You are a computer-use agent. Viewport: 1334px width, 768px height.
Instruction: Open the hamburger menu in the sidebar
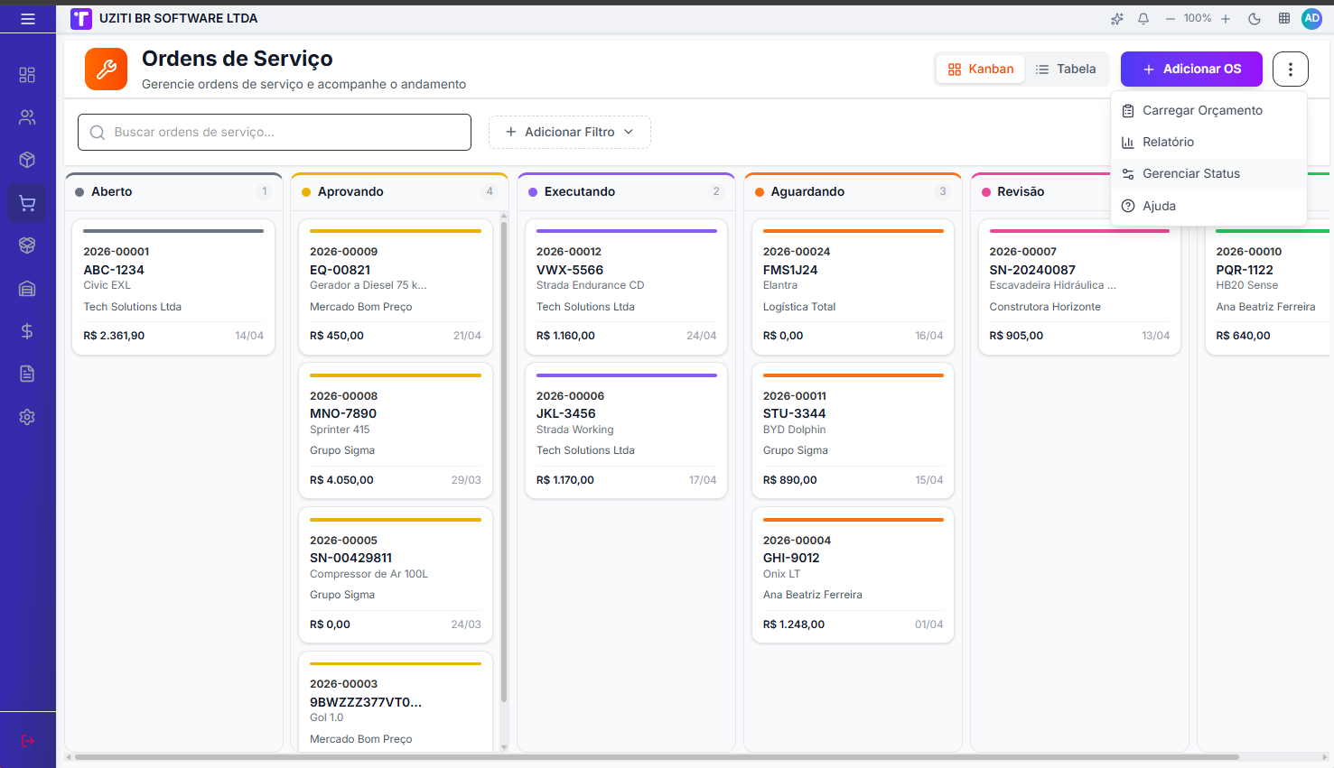click(x=27, y=18)
